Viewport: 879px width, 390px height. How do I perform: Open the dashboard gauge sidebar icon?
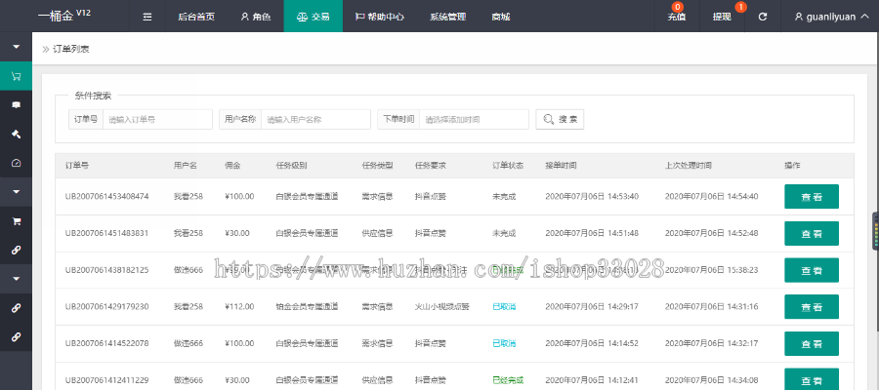click(16, 163)
